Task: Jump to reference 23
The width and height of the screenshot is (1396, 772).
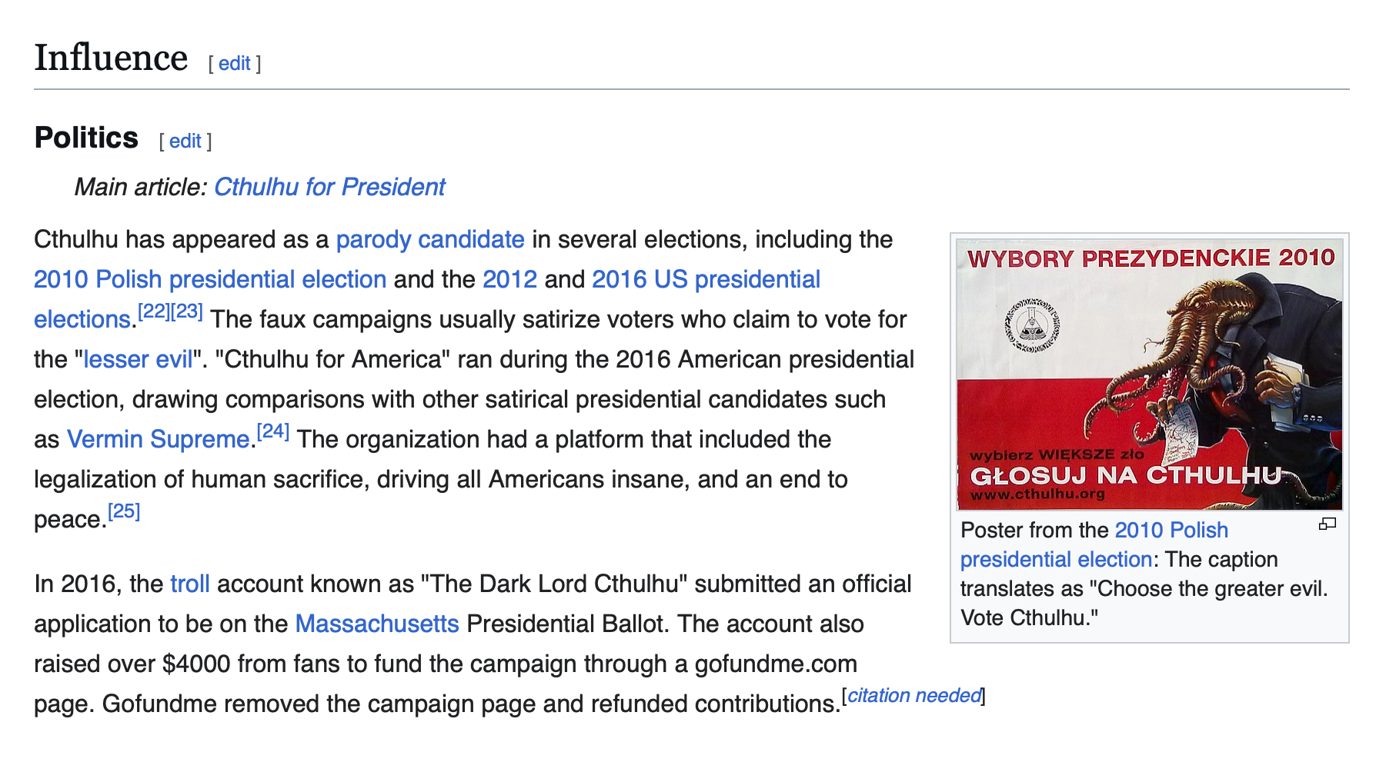Action: click(187, 311)
